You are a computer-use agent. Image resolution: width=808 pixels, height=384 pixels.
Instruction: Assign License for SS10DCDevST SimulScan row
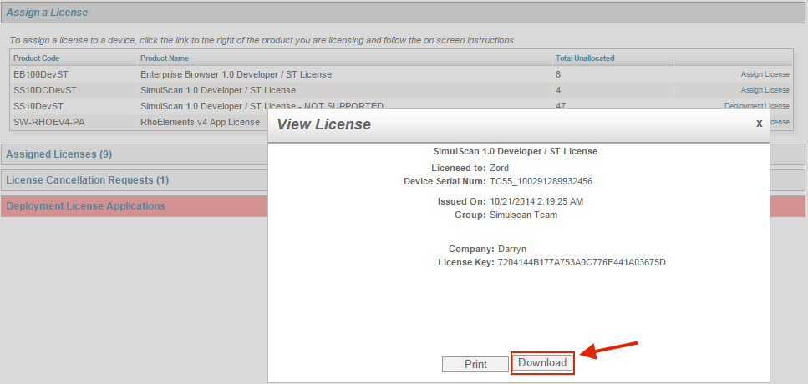coord(765,90)
